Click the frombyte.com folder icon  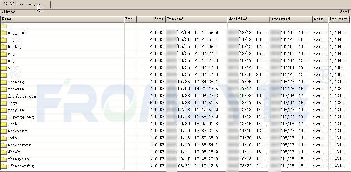pyautogui.click(x=4, y=96)
